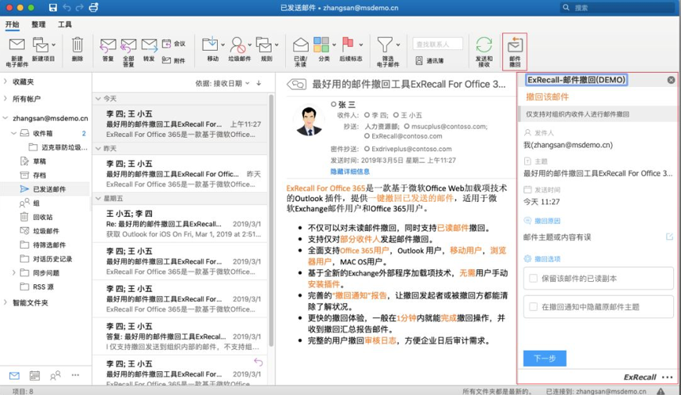Select the 回收站 folder
681x395 pixels.
[45, 217]
